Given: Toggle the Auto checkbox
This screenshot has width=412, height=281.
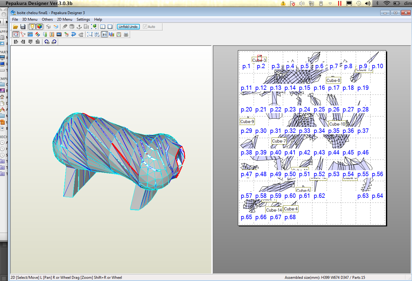Looking at the screenshot, I should click(149, 27).
